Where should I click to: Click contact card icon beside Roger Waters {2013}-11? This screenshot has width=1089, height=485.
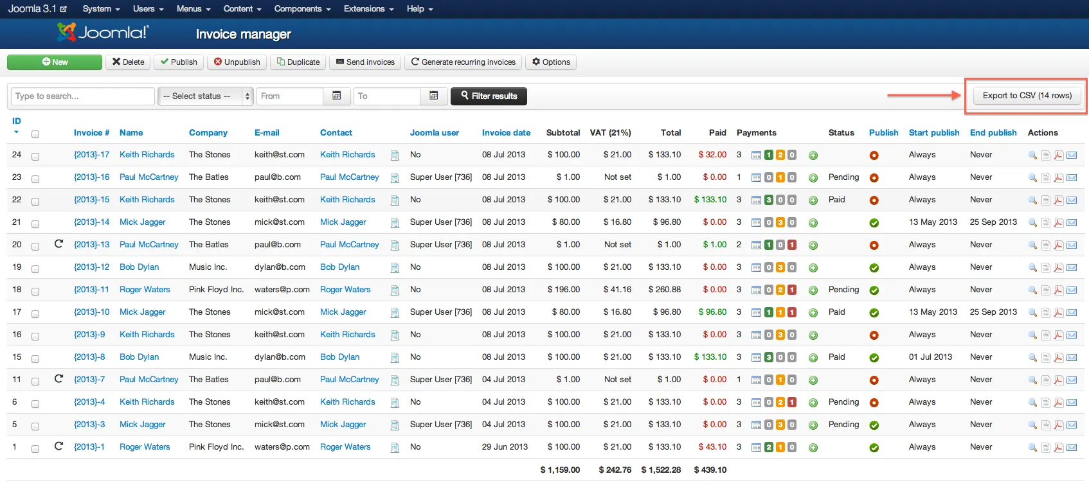pyautogui.click(x=395, y=290)
